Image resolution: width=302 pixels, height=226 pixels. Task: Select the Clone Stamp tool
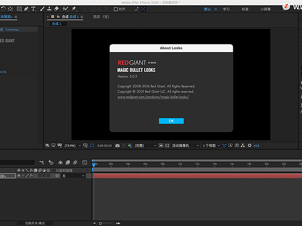(49, 9)
